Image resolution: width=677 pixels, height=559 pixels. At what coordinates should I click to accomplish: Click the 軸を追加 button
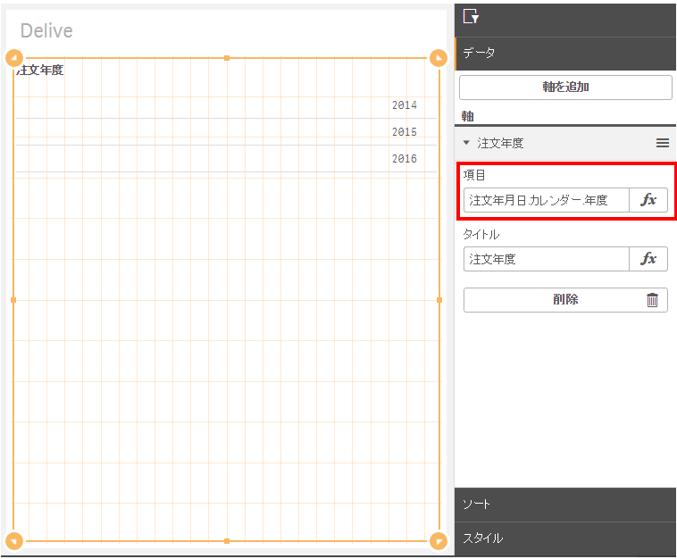click(564, 88)
